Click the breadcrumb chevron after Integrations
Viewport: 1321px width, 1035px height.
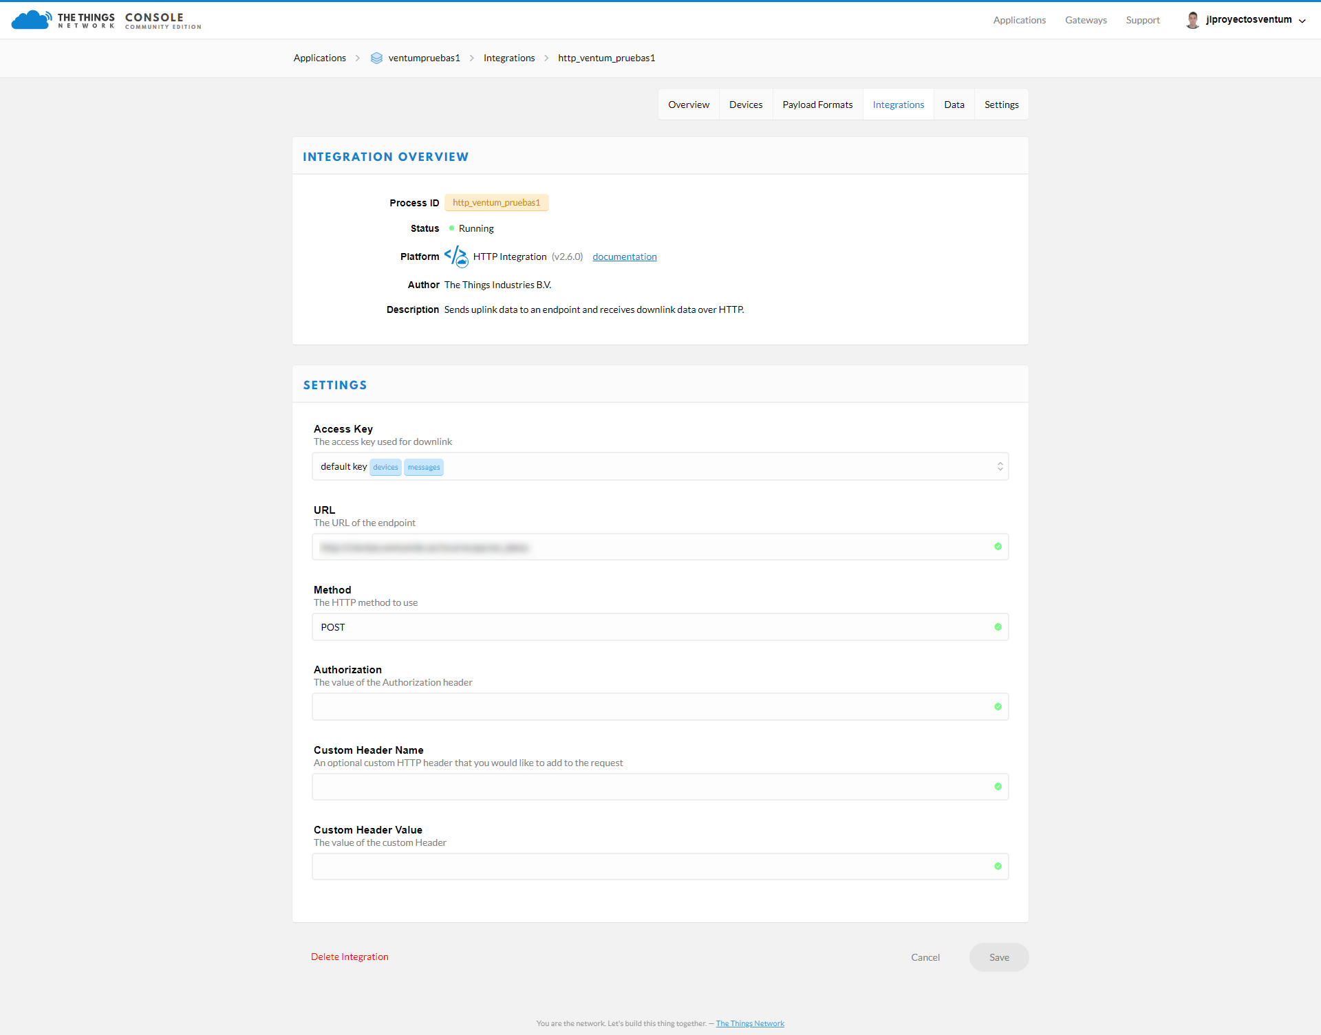546,58
